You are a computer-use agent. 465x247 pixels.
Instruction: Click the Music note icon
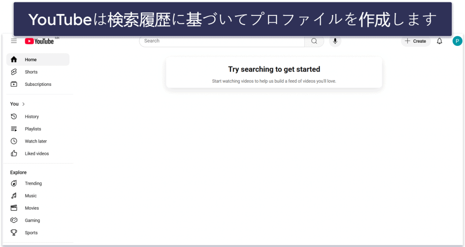coord(14,196)
